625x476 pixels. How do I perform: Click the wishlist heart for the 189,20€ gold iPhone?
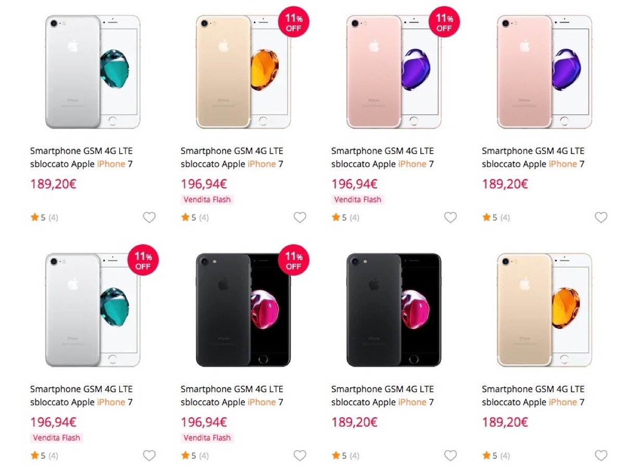(601, 456)
